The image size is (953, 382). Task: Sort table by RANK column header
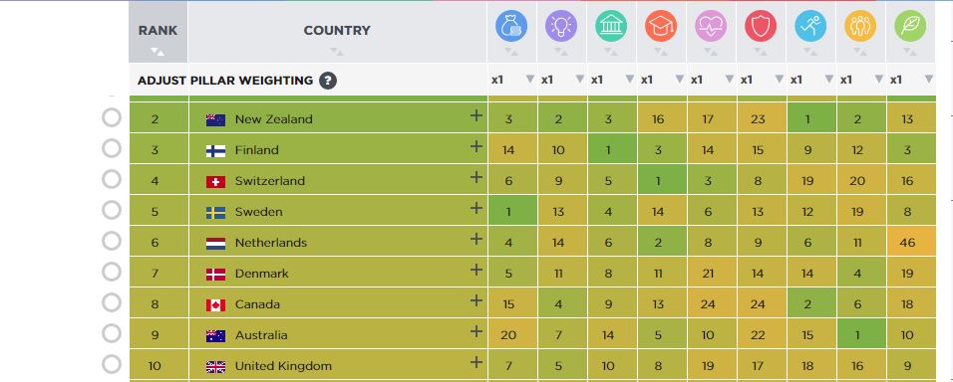point(159,32)
